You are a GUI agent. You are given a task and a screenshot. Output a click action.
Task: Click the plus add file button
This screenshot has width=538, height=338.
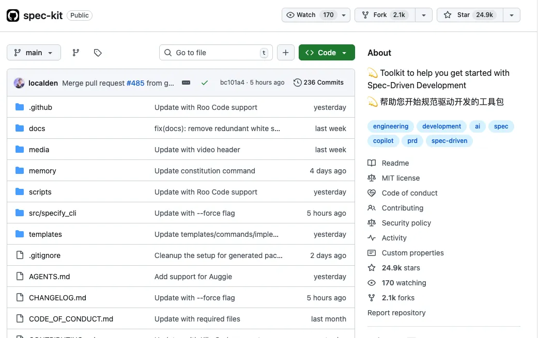(286, 53)
